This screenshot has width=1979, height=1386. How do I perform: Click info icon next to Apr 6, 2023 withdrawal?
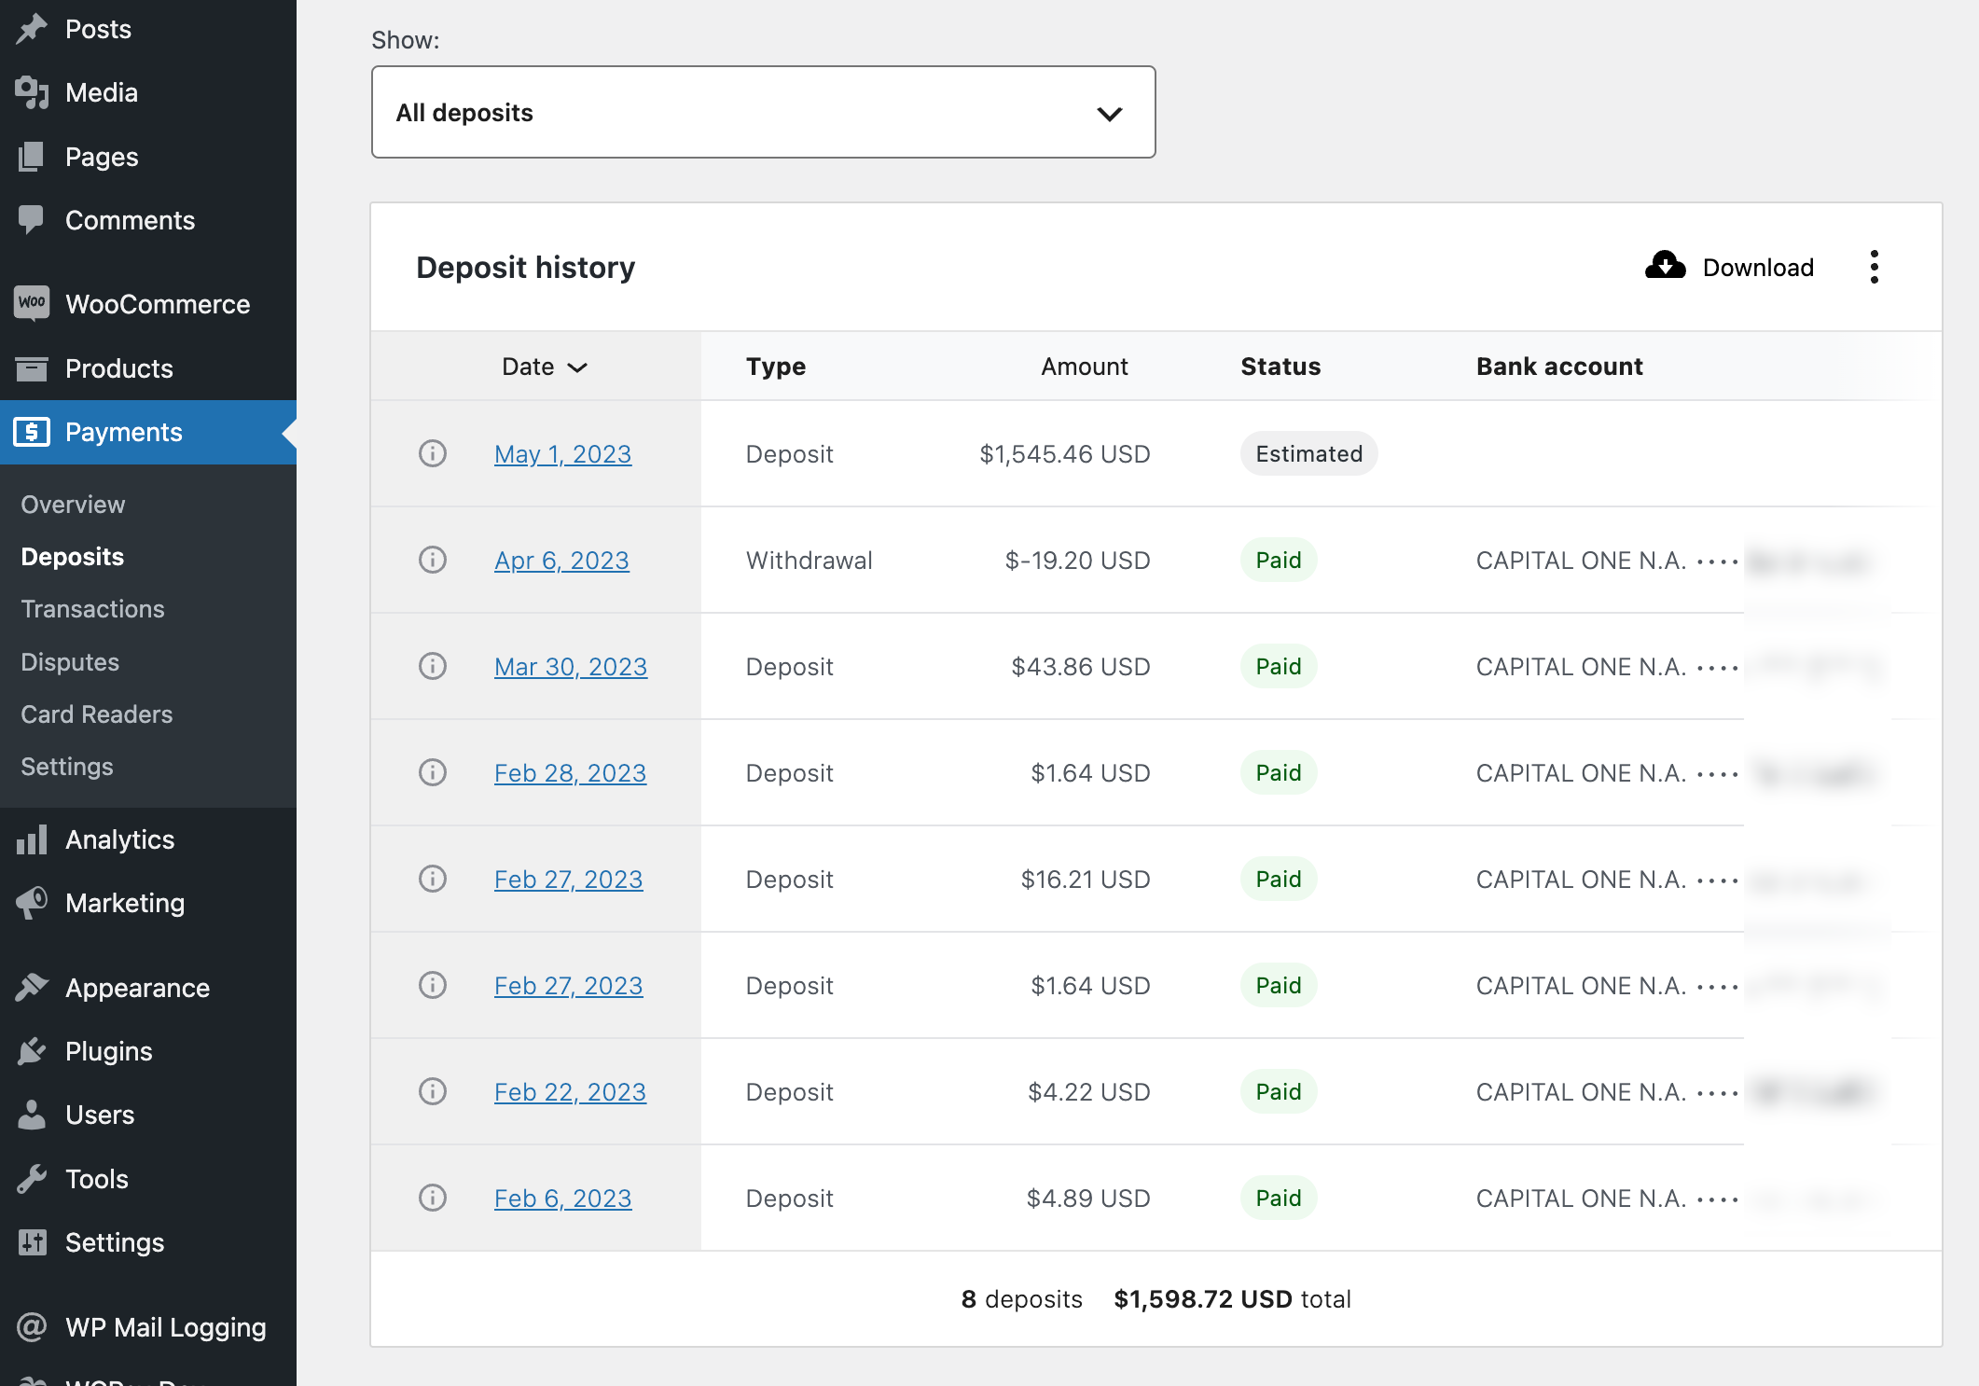coord(432,561)
